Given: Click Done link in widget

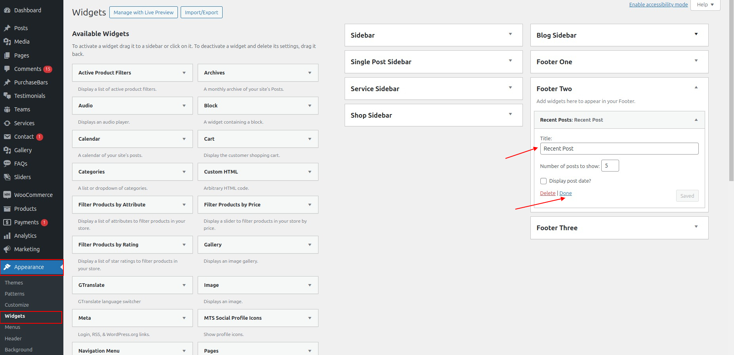Looking at the screenshot, I should pyautogui.click(x=565, y=193).
